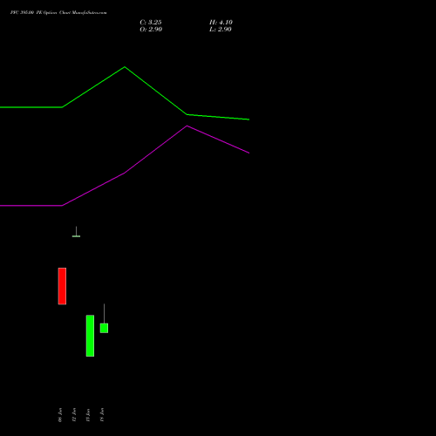The image size is (436, 436).
Task: Click the high value 'H: 4.10'
Action: 221,23
